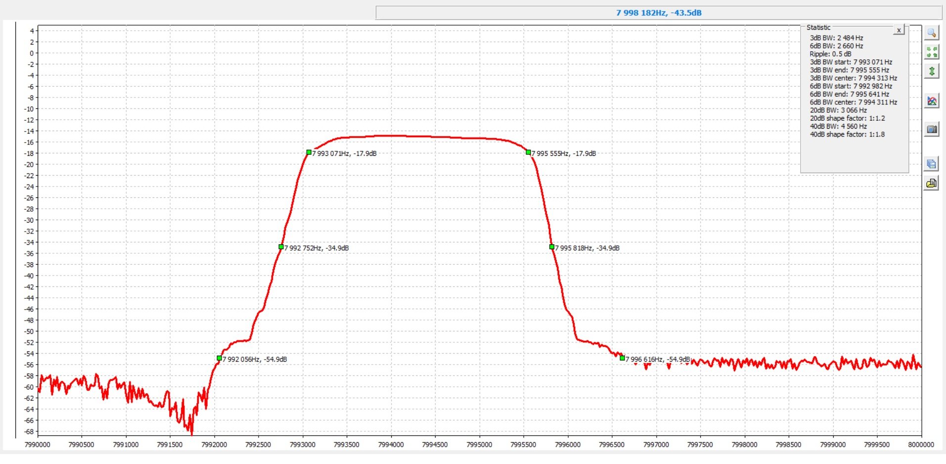Screen dimensions: 946x464
Task: Click the 7 992 056Hz -54.9dB marker
Action: pos(219,358)
